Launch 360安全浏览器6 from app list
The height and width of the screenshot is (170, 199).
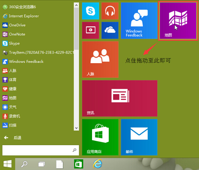[19, 7]
